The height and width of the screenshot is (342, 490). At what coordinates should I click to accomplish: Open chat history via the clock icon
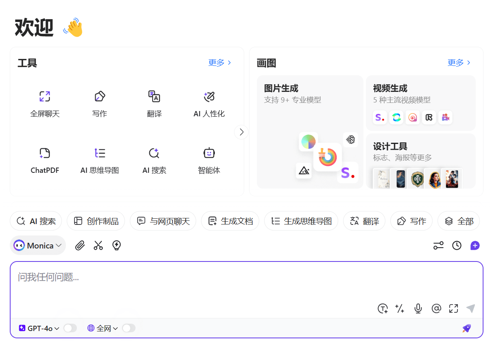(x=456, y=245)
